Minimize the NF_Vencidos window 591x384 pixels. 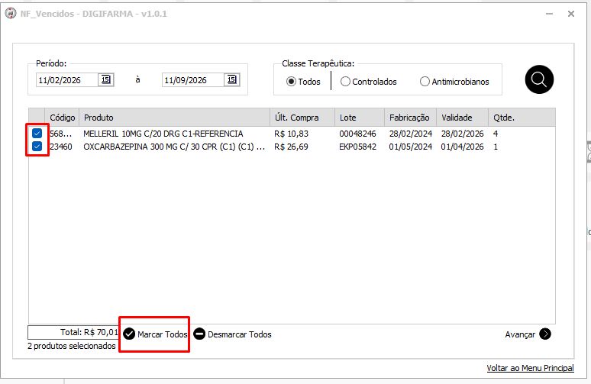549,14
